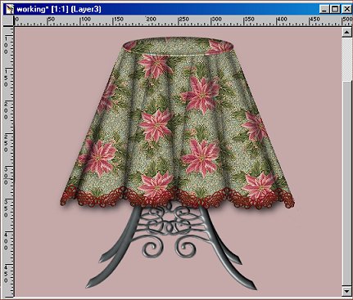Click the 450 mark on the horizontal ruler
Screen dimensions: 353x300
(x=315, y=20)
